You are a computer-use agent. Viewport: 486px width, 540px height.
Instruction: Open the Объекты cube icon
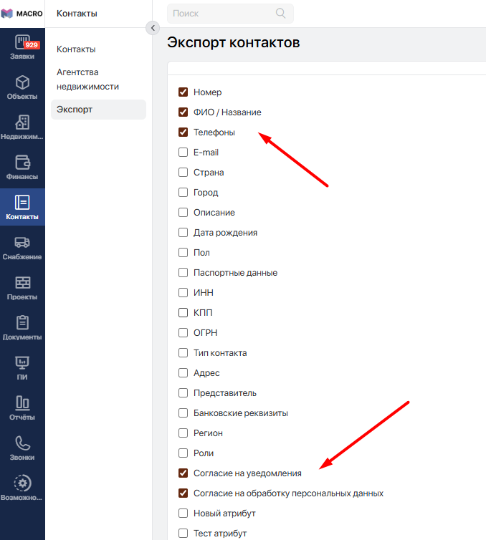22,82
